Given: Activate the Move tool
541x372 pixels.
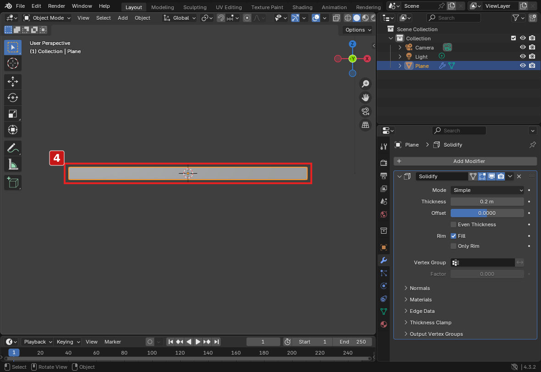Looking at the screenshot, I should (x=13, y=82).
